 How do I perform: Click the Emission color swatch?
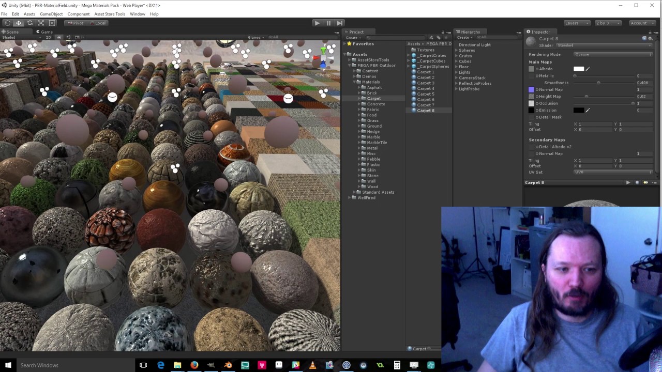tap(579, 110)
